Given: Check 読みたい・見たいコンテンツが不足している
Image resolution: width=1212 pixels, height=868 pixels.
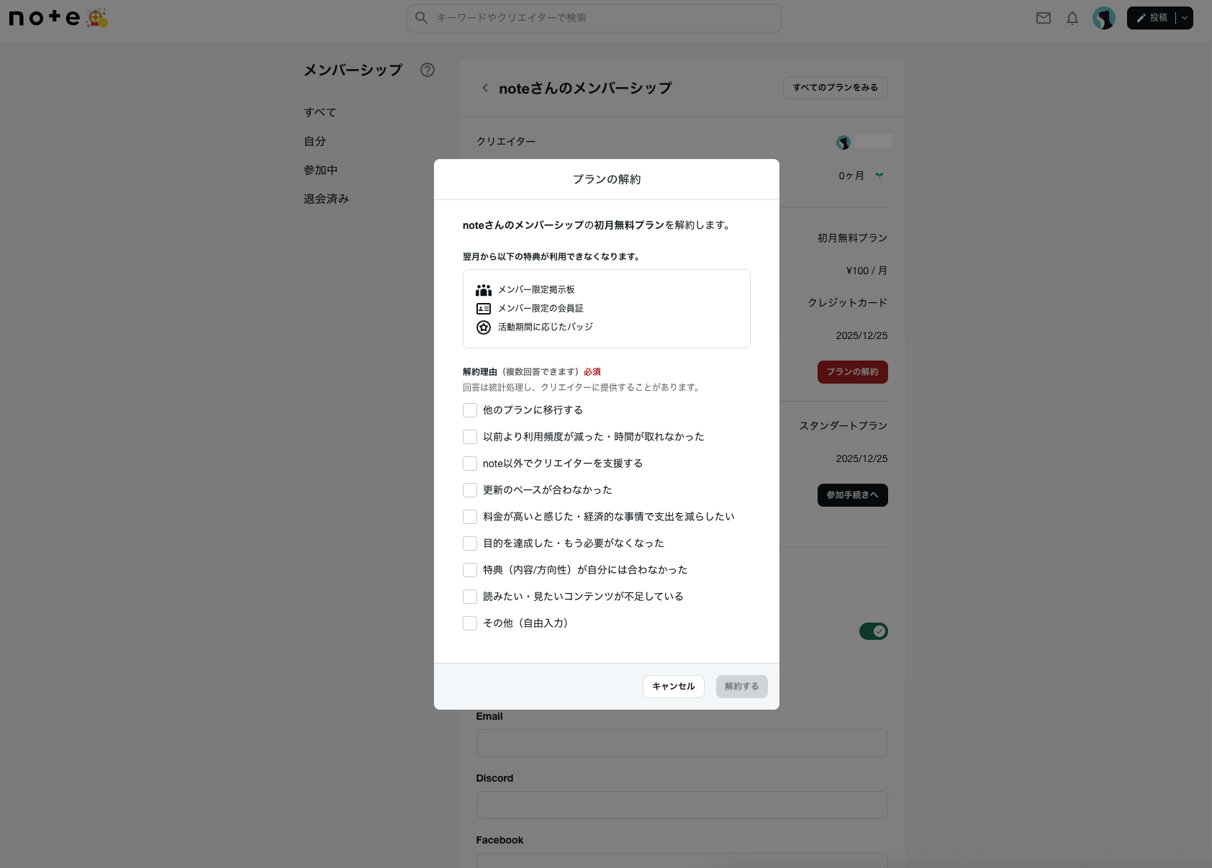Looking at the screenshot, I should click(470, 597).
